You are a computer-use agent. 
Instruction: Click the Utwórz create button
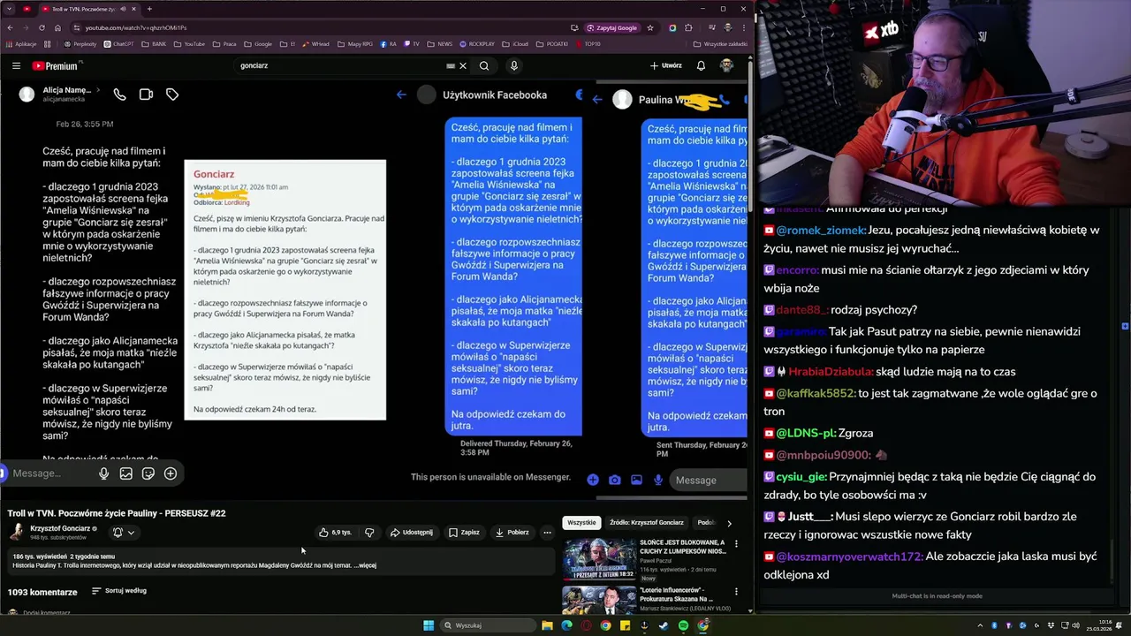(x=666, y=65)
